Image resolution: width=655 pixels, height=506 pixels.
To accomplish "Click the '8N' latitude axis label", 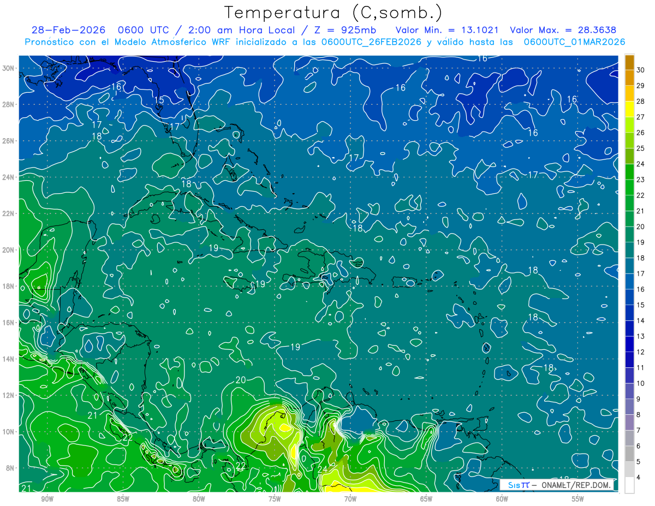I will pos(10,468).
